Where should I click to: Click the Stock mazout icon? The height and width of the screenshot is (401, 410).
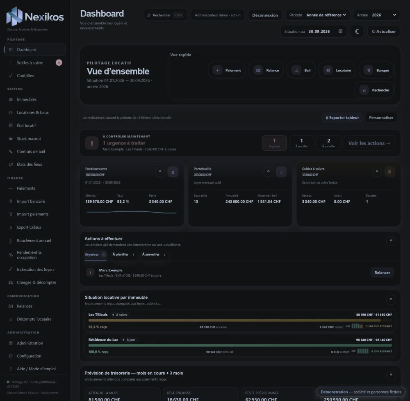(11, 138)
